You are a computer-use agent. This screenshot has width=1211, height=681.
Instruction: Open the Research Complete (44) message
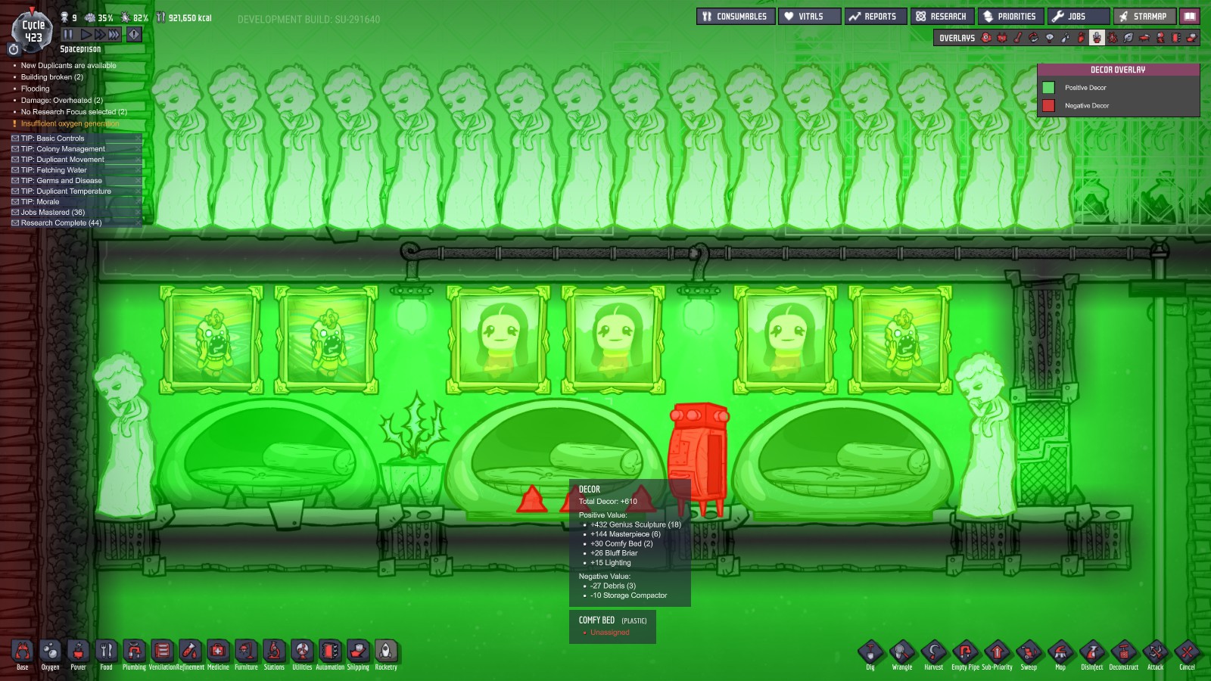pos(76,223)
